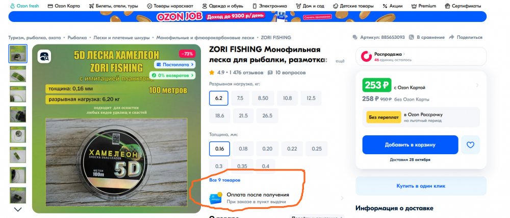Click the payment card icon Оплата после получения

(x=215, y=198)
